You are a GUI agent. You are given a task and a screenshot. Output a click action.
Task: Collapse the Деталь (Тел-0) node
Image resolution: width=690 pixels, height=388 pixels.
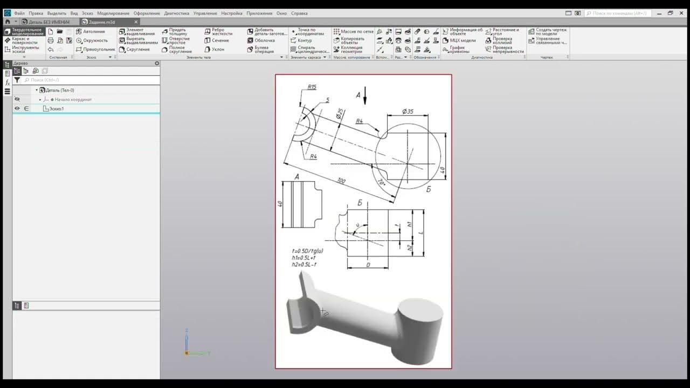[x=37, y=90]
